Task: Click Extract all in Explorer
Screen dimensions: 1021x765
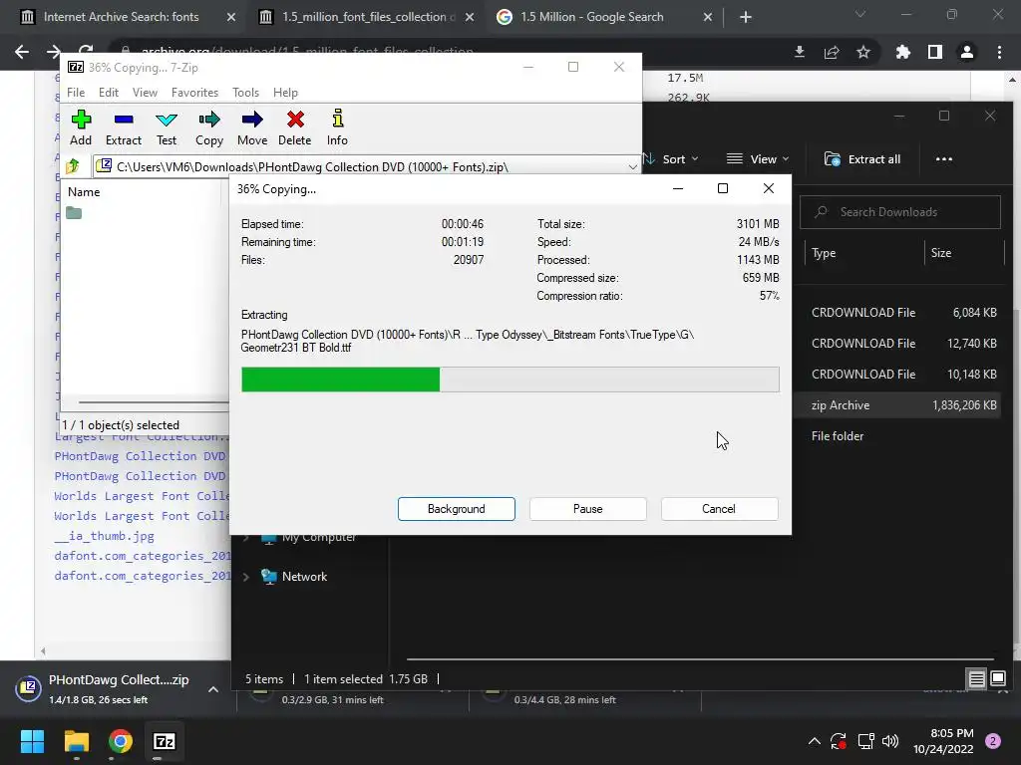Action: [x=862, y=158]
